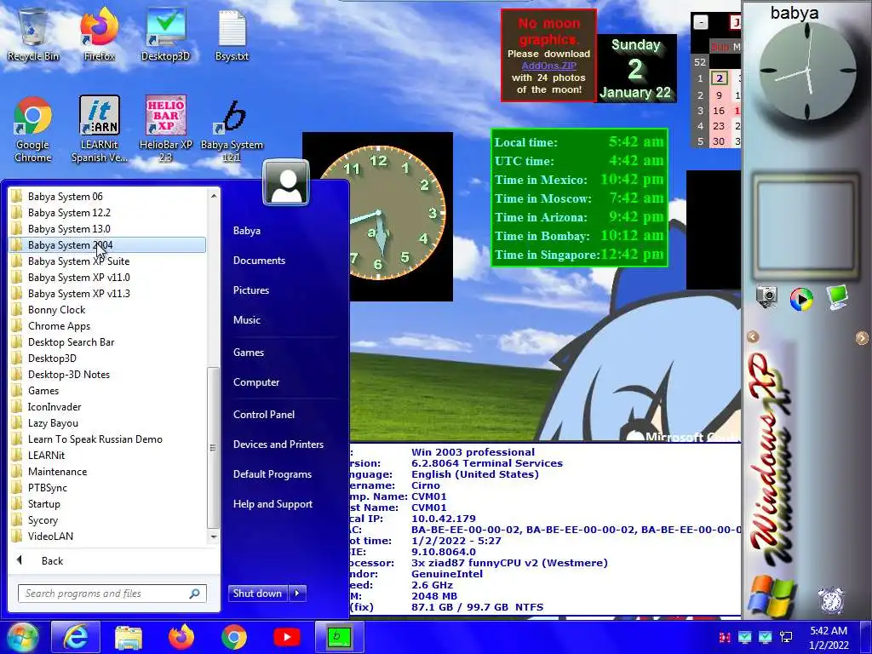Click Babya user name in Start menu
872x654 pixels.
[246, 230]
